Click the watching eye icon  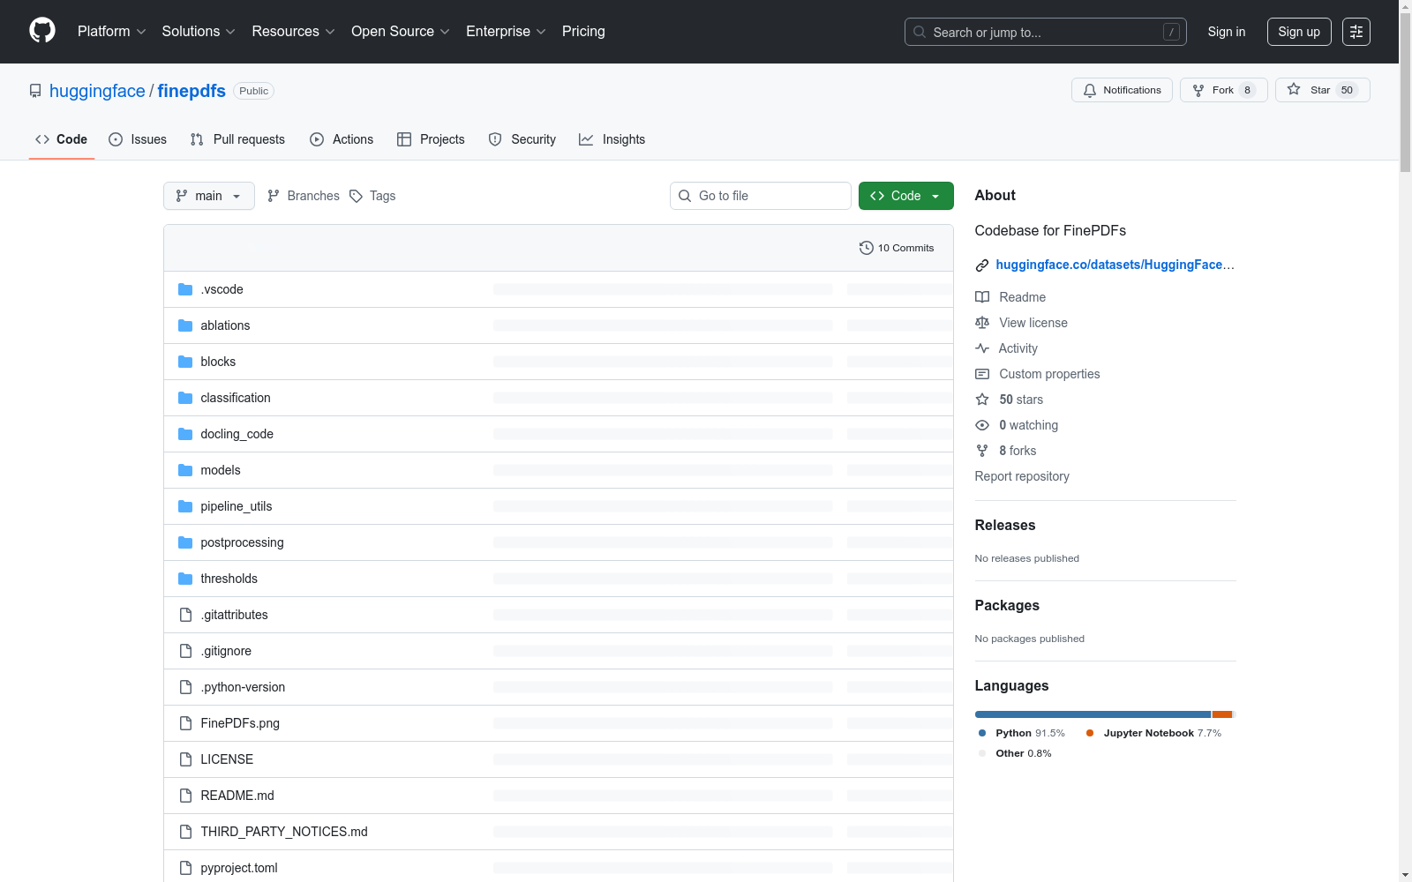[x=982, y=425]
